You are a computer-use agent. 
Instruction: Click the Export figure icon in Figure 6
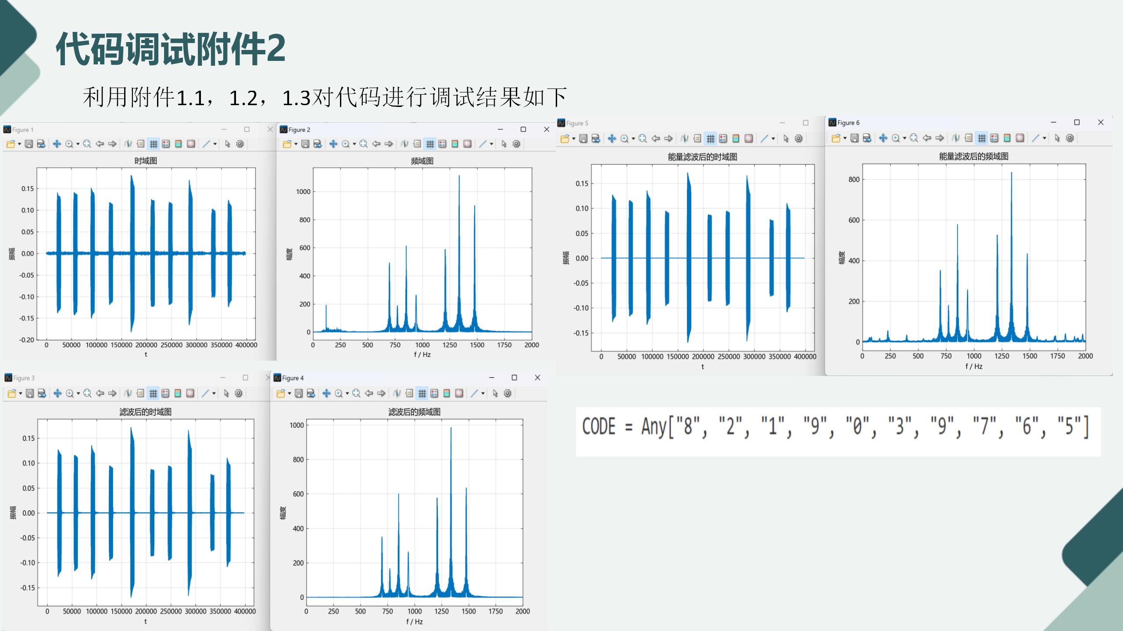tap(867, 138)
